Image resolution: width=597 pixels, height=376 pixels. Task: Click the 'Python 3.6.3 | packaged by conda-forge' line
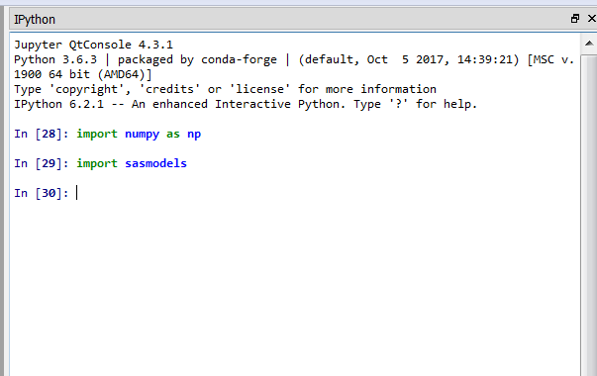294,59
